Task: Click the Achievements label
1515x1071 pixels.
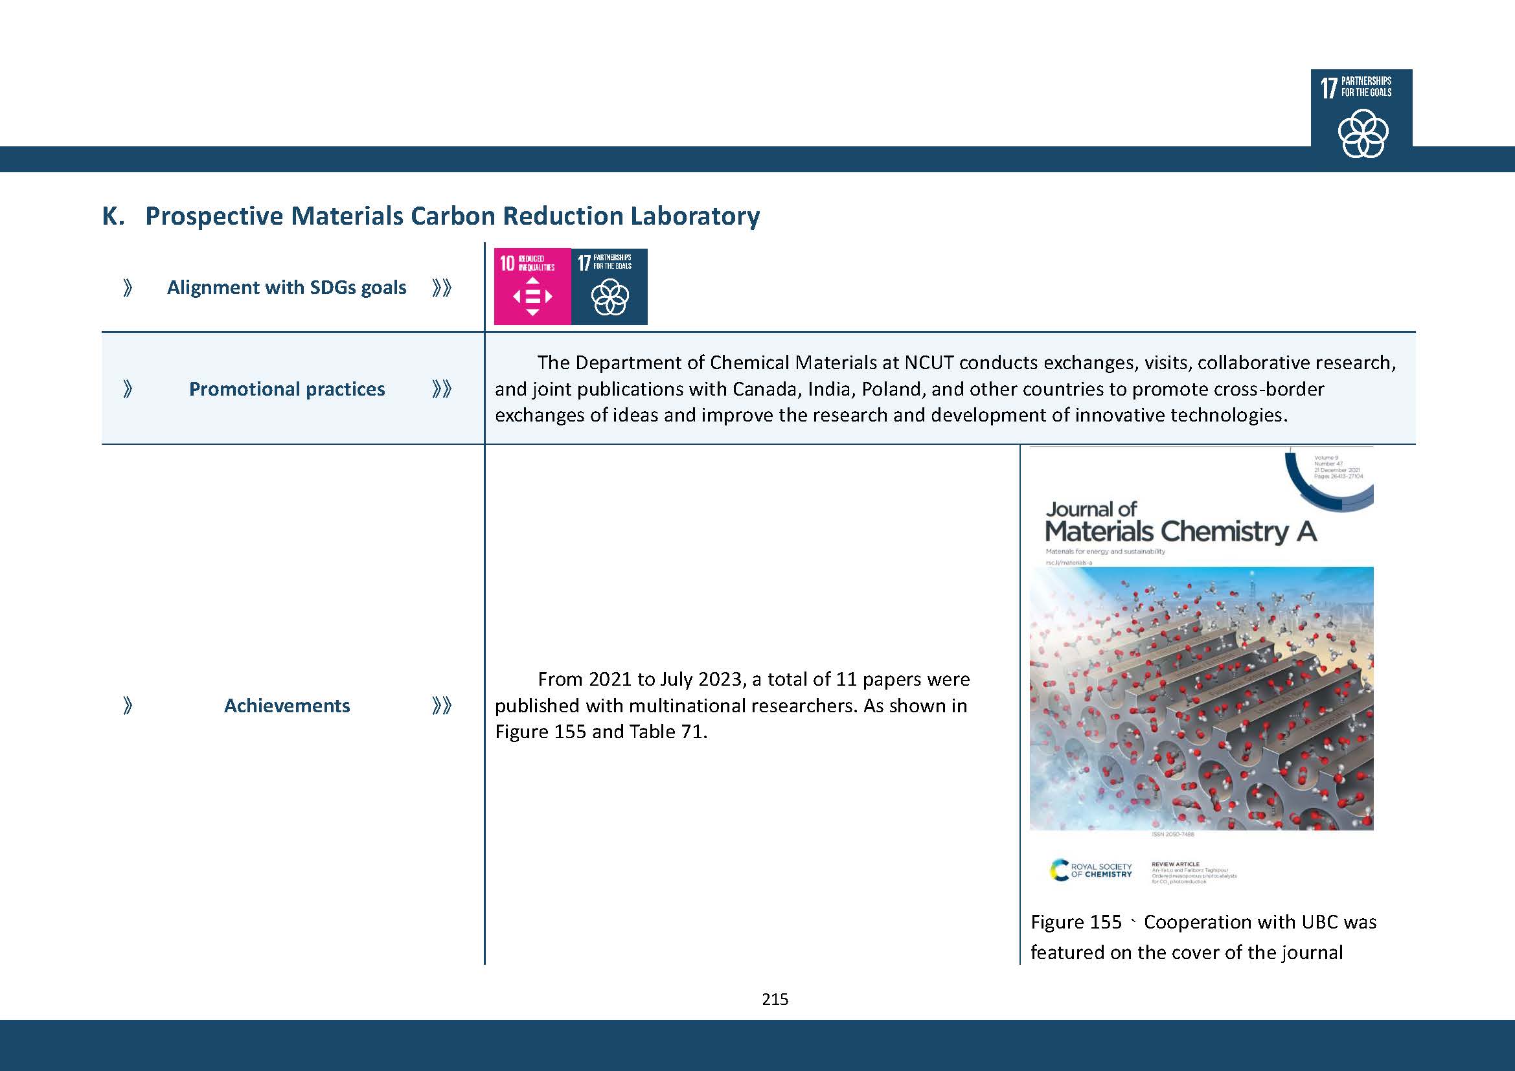Action: click(286, 706)
